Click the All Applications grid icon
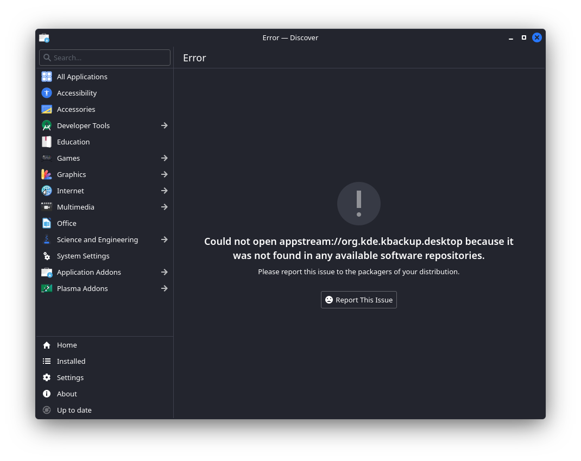 [x=47, y=77]
